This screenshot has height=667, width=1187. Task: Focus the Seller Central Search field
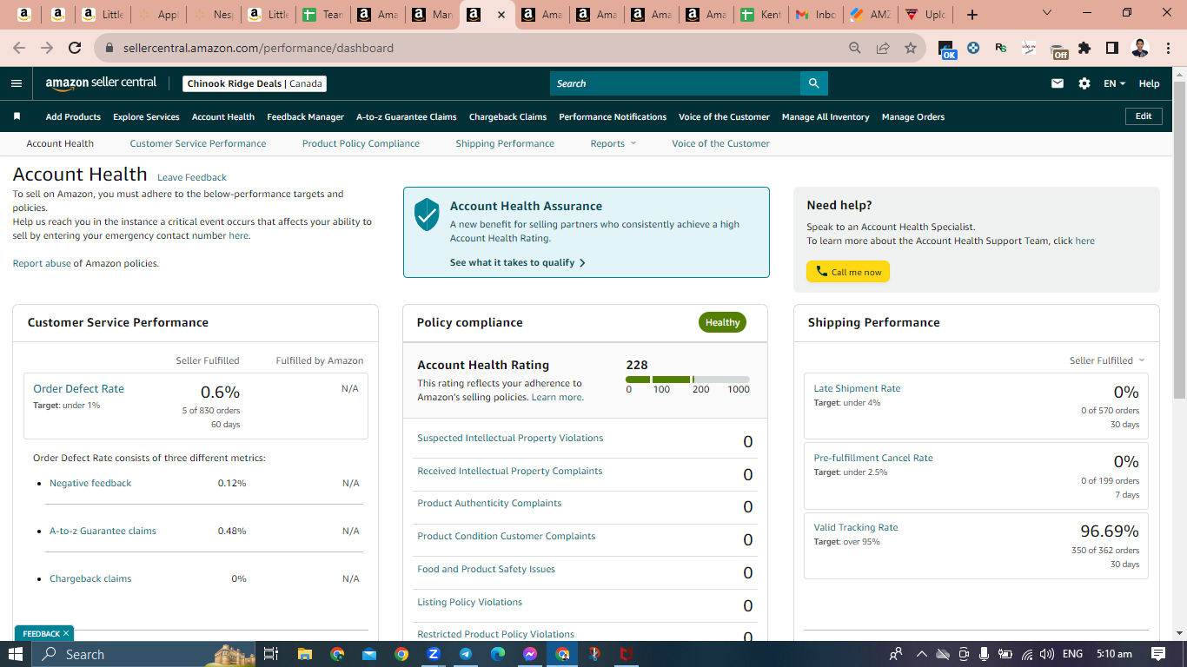(x=675, y=83)
